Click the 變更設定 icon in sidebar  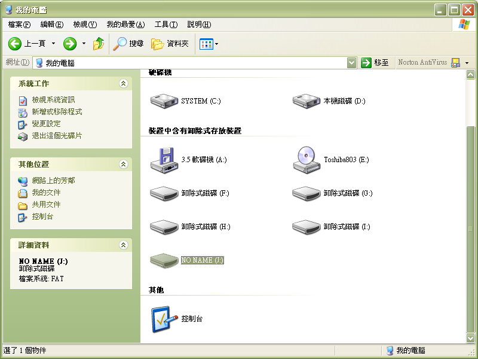coord(23,124)
